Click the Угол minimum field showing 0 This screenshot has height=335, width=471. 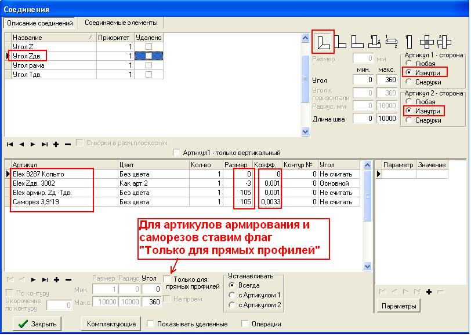tap(363, 80)
